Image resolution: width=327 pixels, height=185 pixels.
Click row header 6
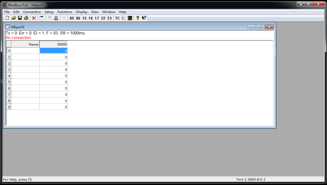[9, 88]
